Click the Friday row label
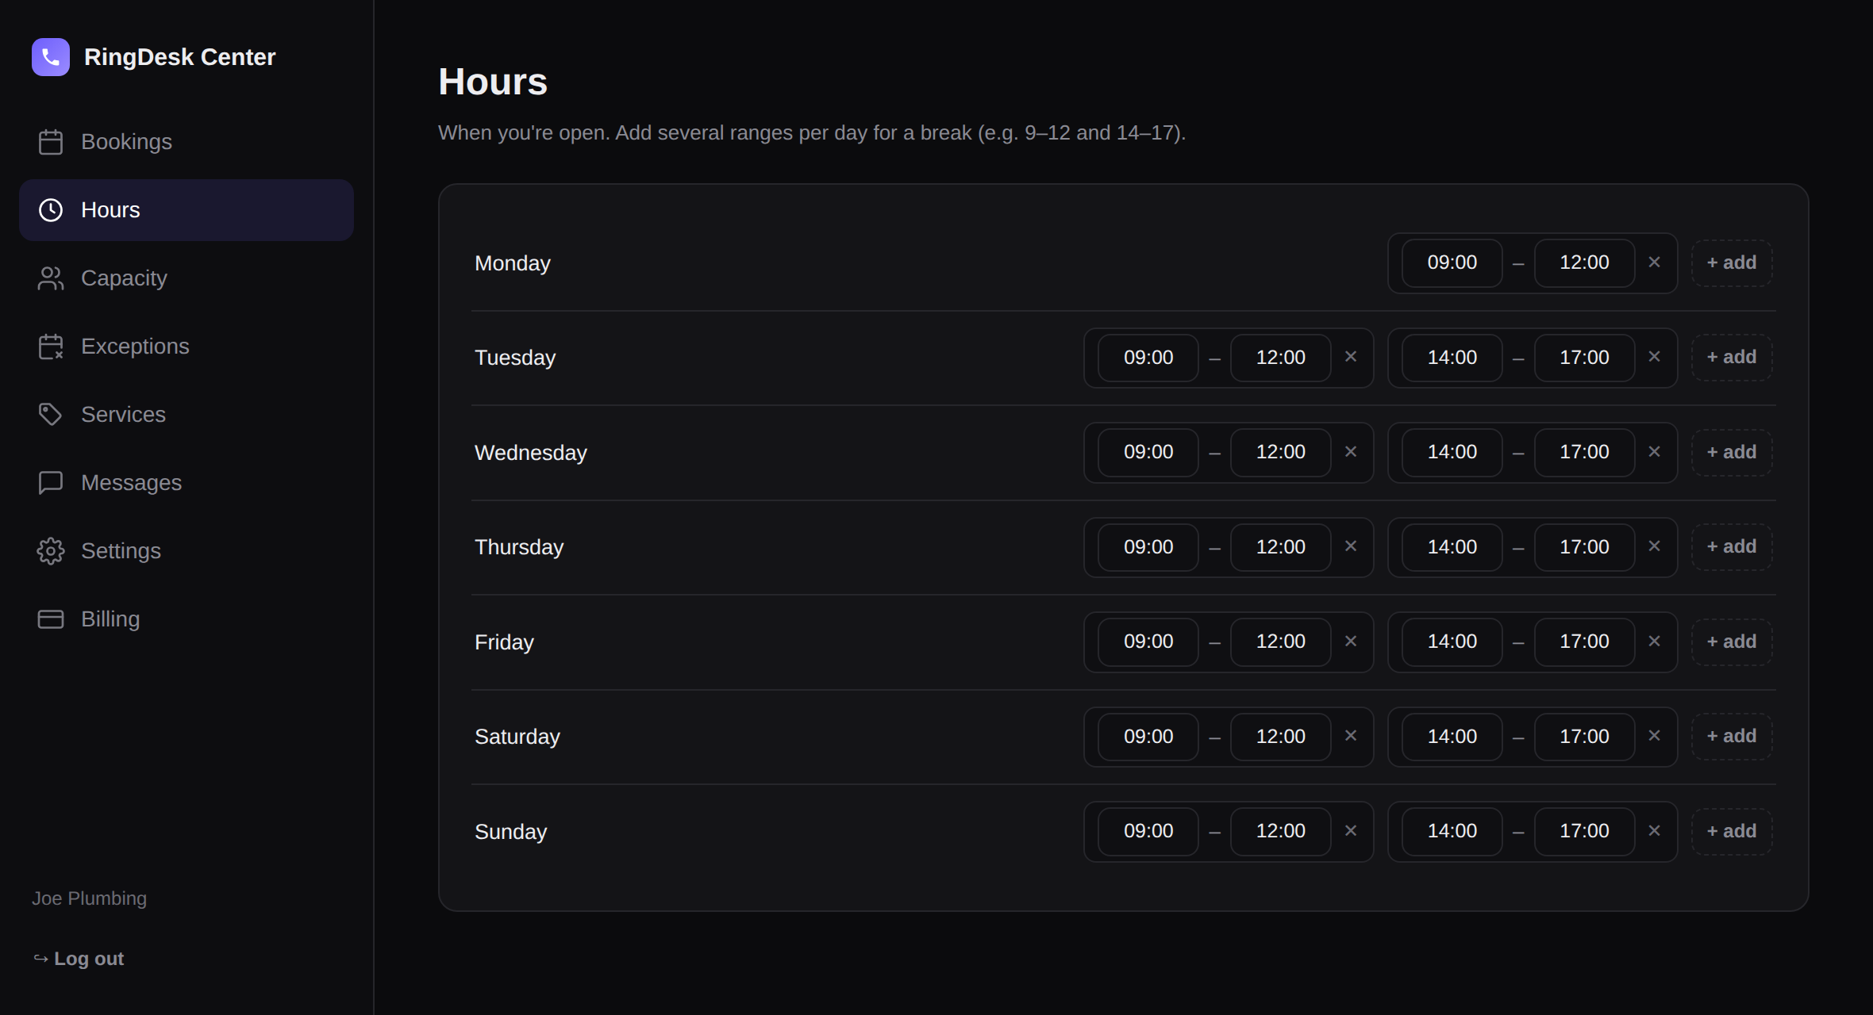The width and height of the screenshot is (1873, 1015). point(504,642)
